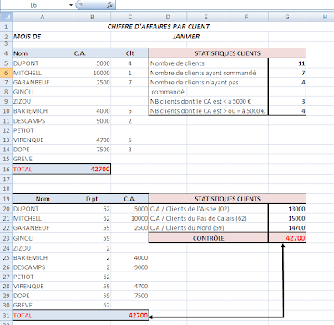This screenshot has height=325, width=334.
Task: Click BARTEMICH in row 10
Action: (30, 111)
